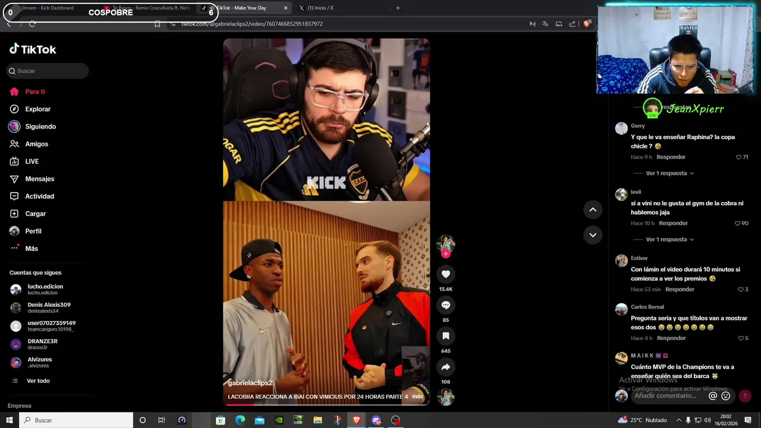Open a new browser tab

coord(398,8)
